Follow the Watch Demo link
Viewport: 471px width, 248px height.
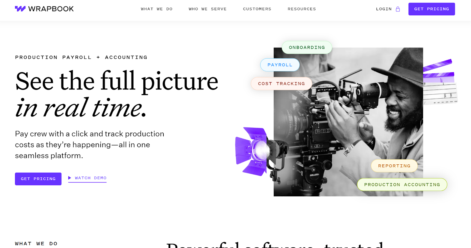(91, 178)
